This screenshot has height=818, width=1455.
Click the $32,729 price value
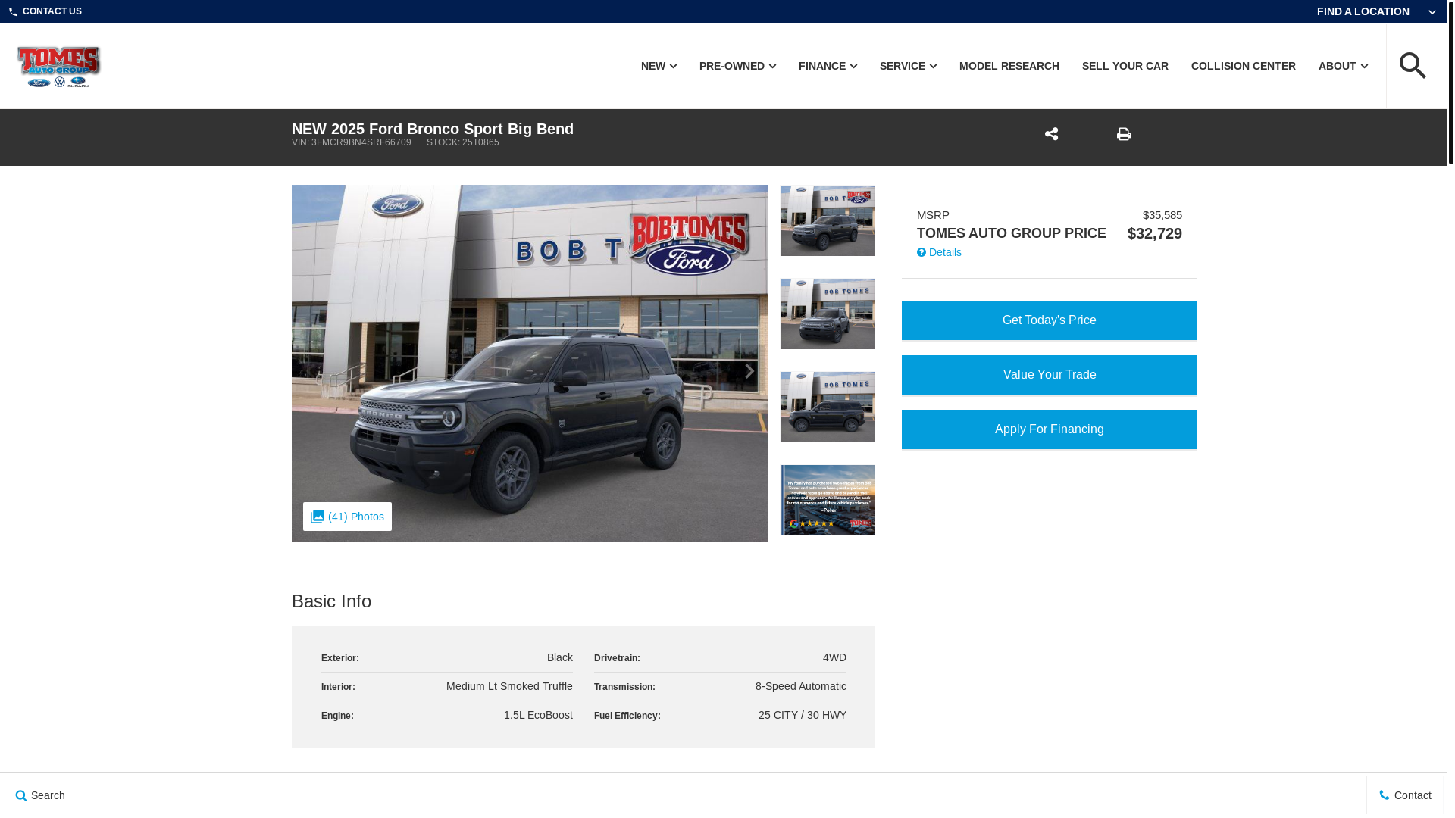(1155, 233)
